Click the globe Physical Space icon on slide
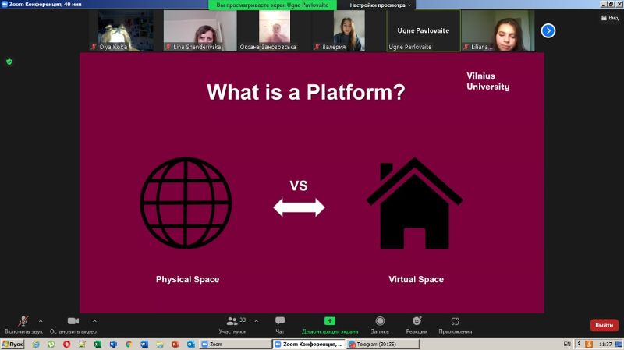624x350 pixels. [x=186, y=203]
